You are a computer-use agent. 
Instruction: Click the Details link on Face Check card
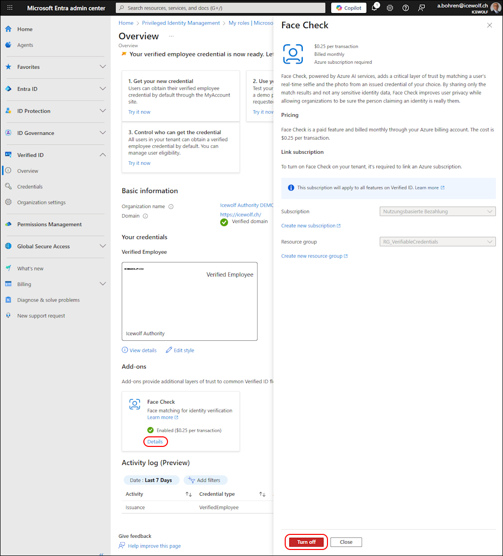(155, 441)
